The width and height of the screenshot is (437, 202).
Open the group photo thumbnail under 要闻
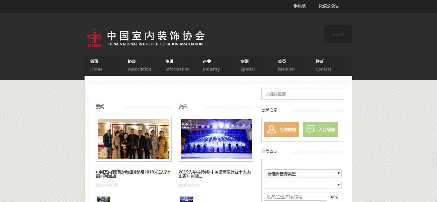click(x=134, y=139)
